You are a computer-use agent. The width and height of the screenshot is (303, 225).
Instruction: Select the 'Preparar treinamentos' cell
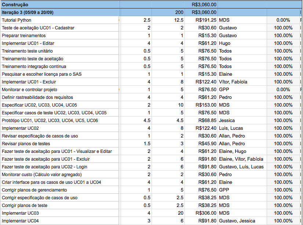(x=59, y=36)
